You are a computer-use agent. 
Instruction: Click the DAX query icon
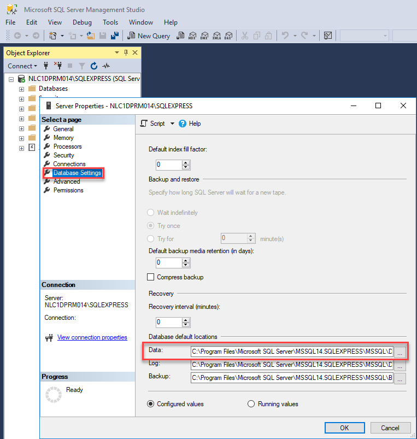229,36
